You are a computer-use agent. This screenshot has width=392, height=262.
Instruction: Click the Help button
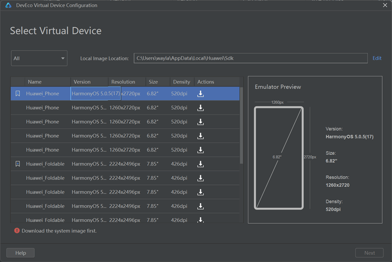(20, 253)
